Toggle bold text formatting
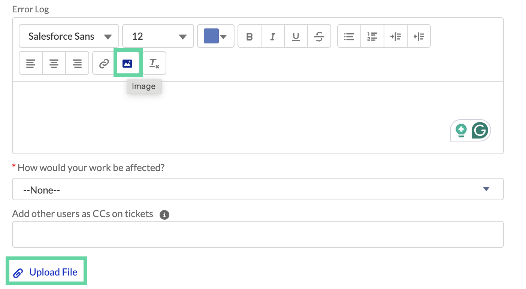526x289 pixels. (x=249, y=36)
